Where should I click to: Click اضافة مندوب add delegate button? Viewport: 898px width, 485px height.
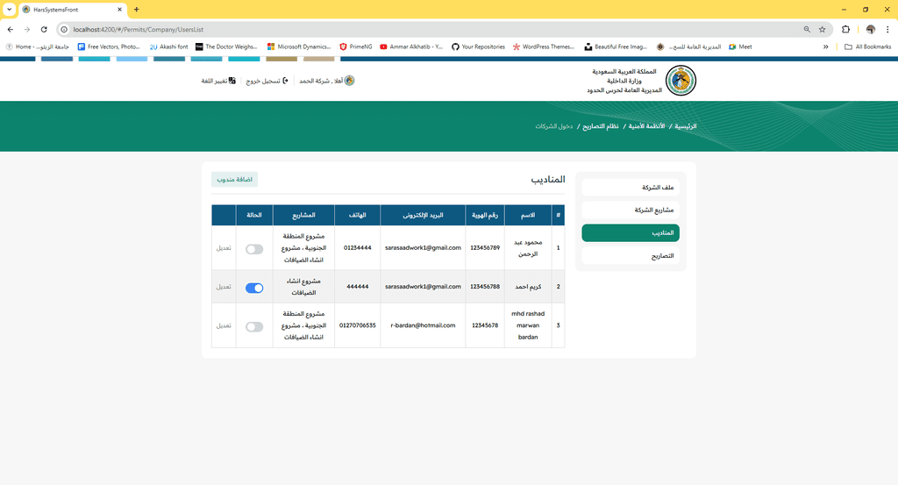234,179
